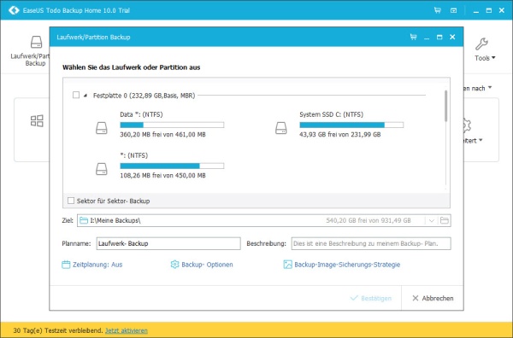513x338 pixels.
Task: Click 'System SSD C: (NTFS)' label
Action: tap(331, 114)
